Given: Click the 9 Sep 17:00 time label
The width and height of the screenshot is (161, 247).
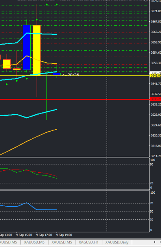Looking at the screenshot, I should (x=44, y=235).
